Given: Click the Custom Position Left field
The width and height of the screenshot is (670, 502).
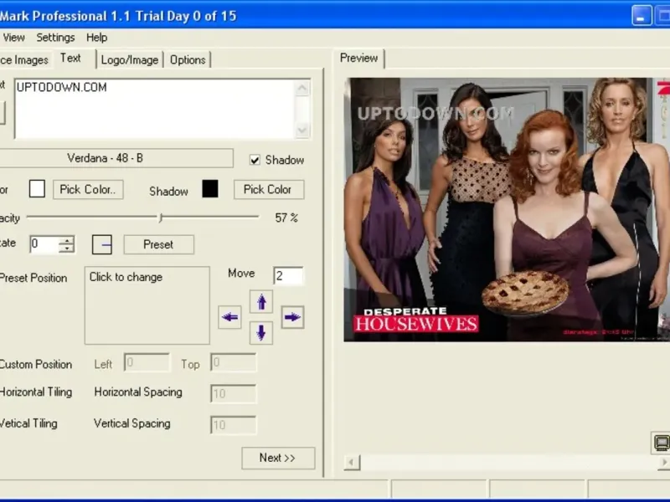Looking at the screenshot, I should pos(147,363).
